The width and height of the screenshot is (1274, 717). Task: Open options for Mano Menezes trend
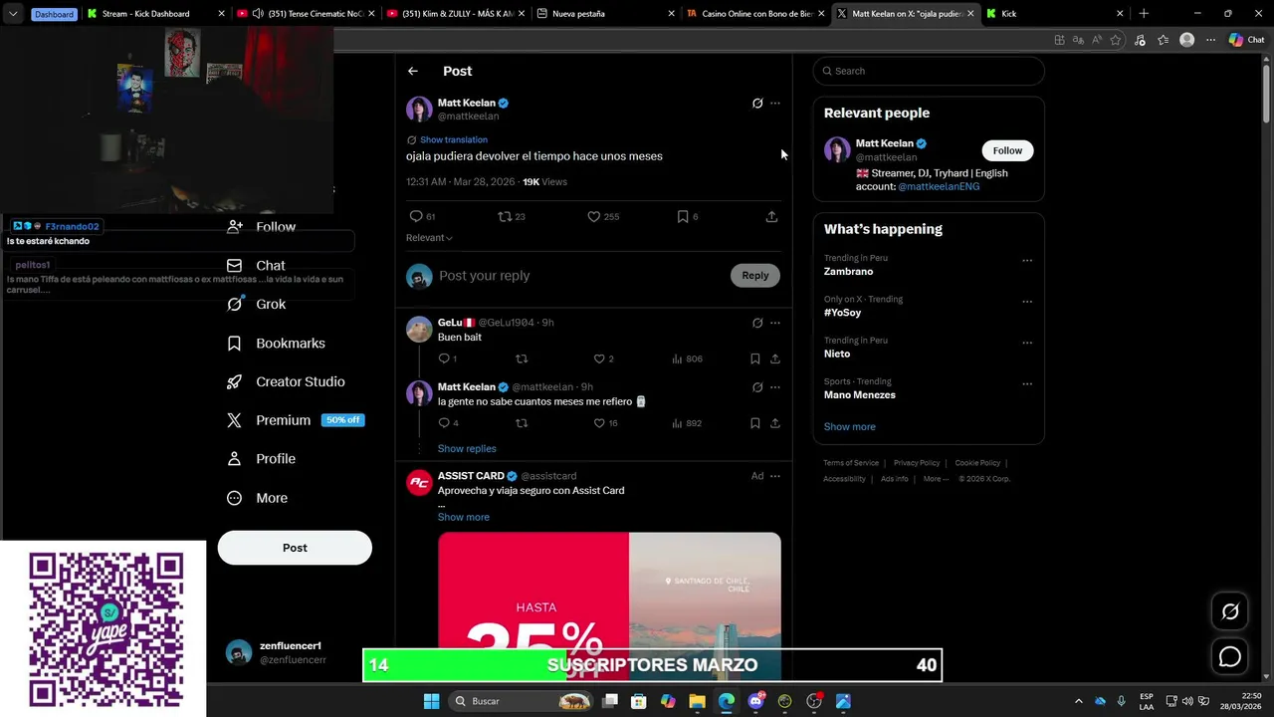(1027, 384)
